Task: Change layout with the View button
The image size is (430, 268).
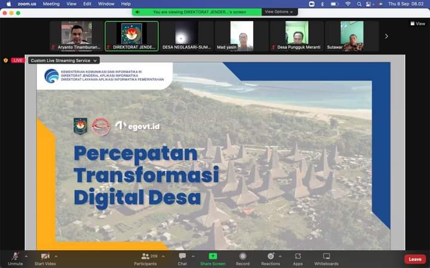Action: [x=417, y=24]
